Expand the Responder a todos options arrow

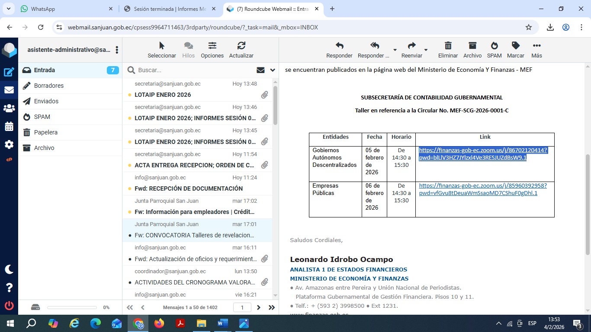[x=395, y=50]
